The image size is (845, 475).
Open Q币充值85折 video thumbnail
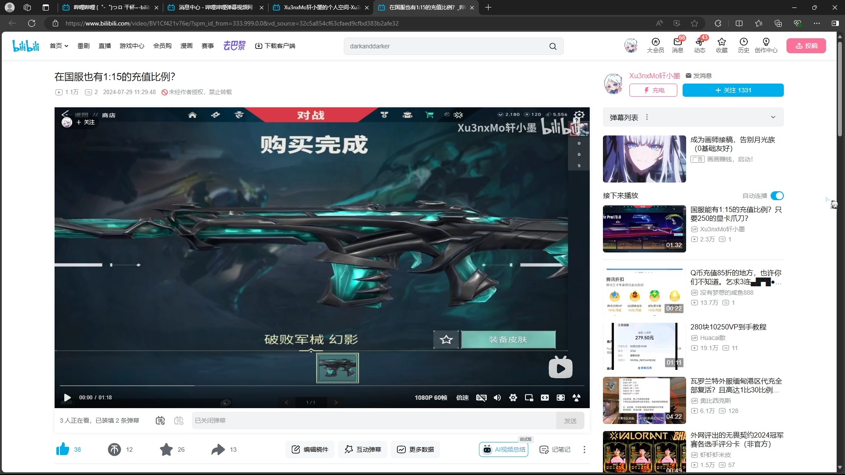pyautogui.click(x=644, y=292)
